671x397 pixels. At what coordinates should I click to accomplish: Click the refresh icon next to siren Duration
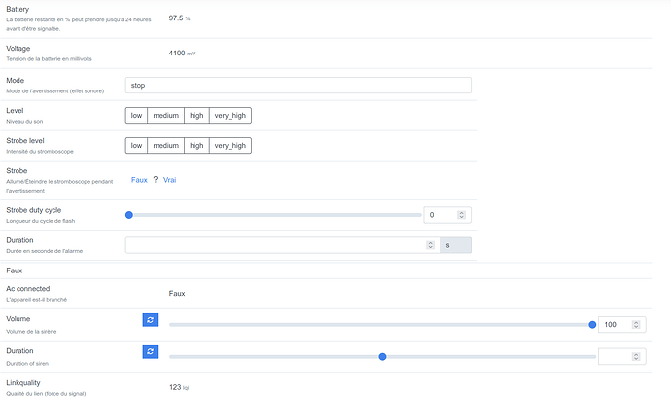coord(150,352)
